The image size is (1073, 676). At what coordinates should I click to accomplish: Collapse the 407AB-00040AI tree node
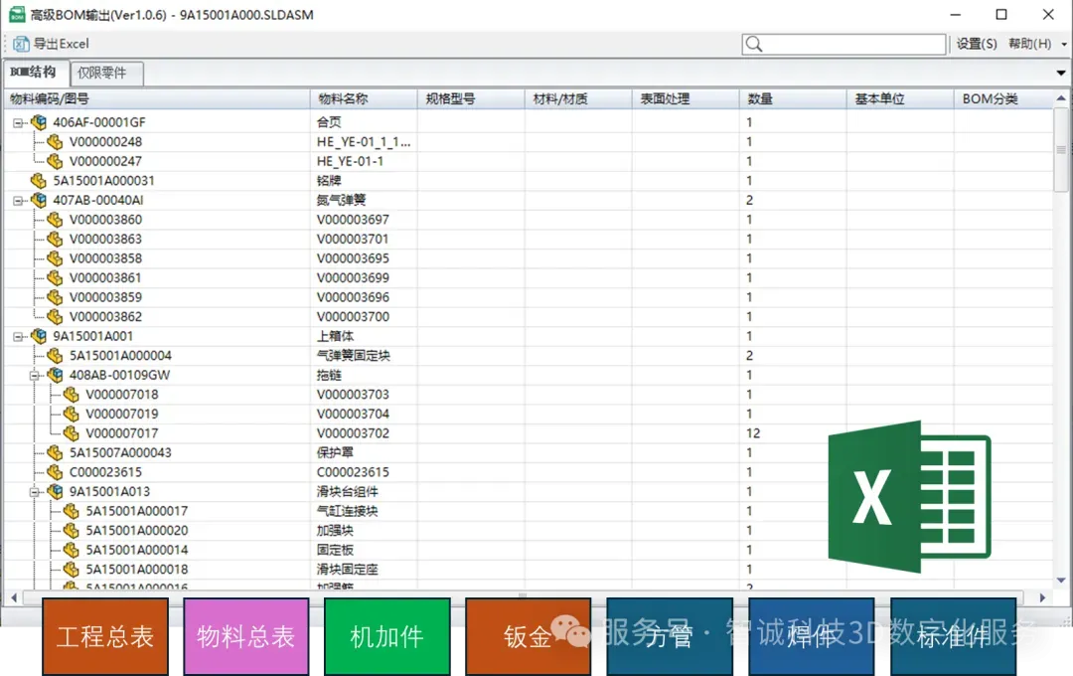(17, 200)
